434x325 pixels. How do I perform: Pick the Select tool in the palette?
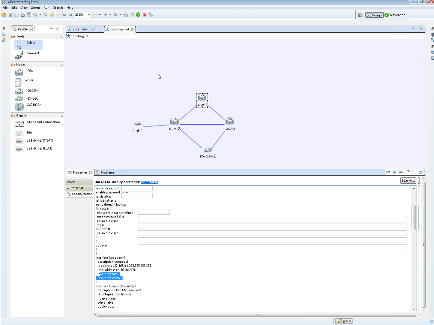pyautogui.click(x=28, y=44)
